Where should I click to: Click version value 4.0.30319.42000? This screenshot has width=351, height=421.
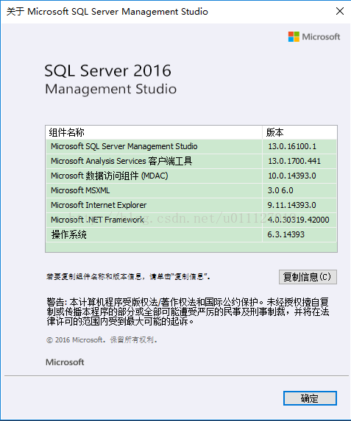[298, 220]
